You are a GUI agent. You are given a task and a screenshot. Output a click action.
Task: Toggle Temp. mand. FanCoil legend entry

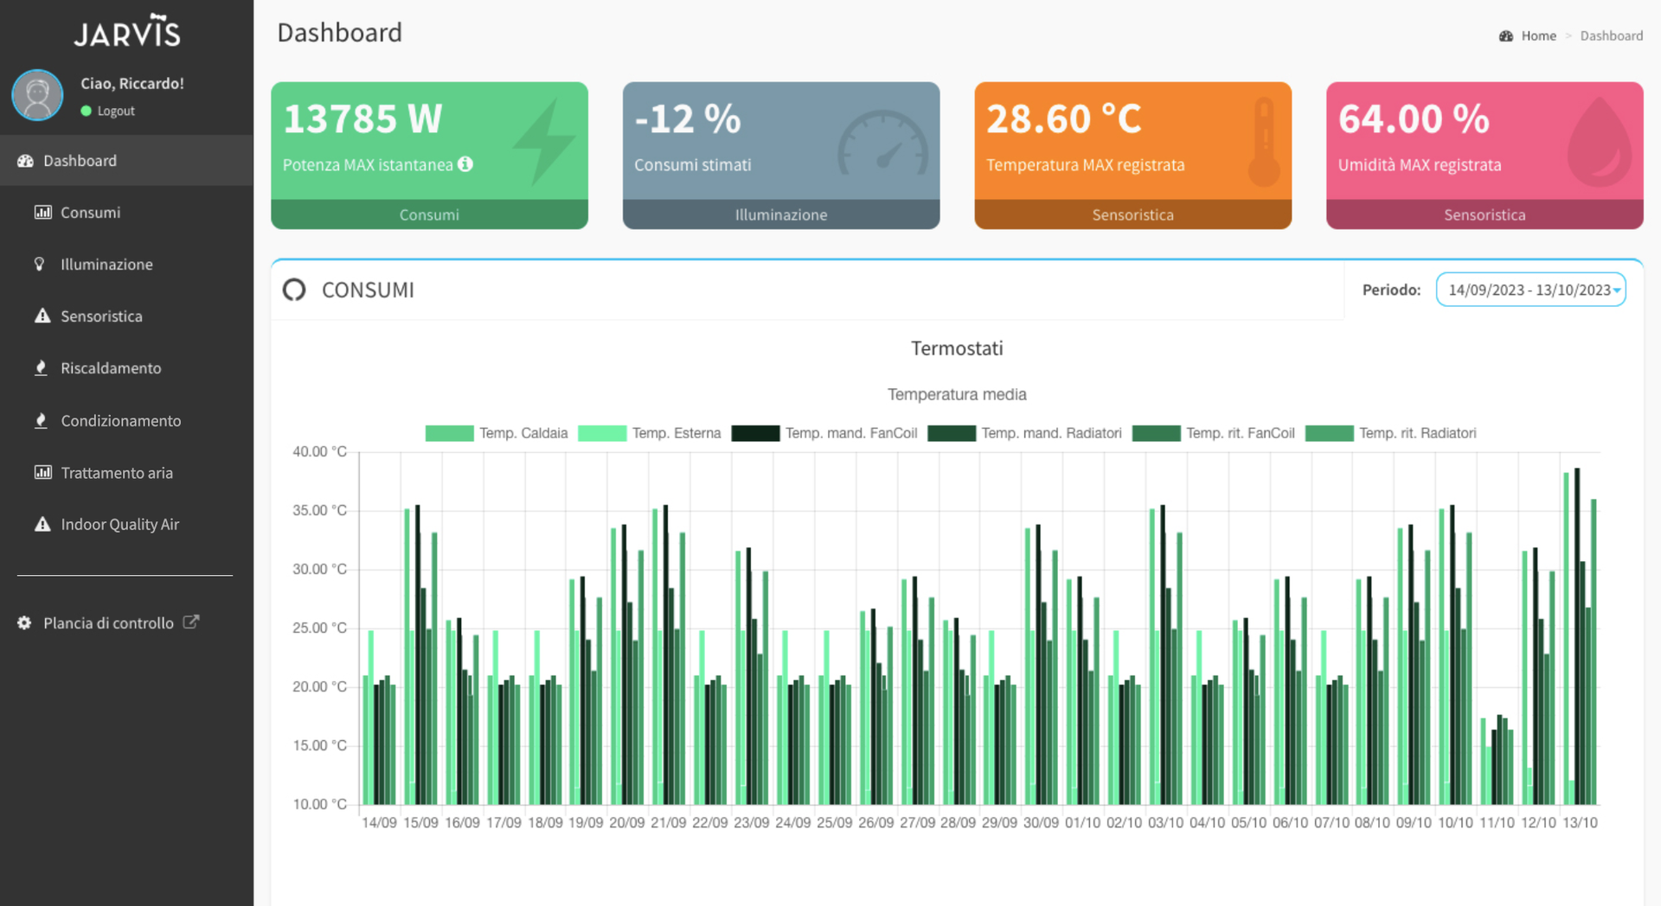pos(824,433)
